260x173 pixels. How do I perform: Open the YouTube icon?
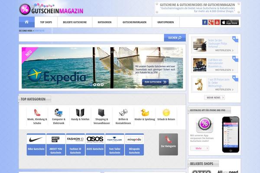[x=217, y=22]
